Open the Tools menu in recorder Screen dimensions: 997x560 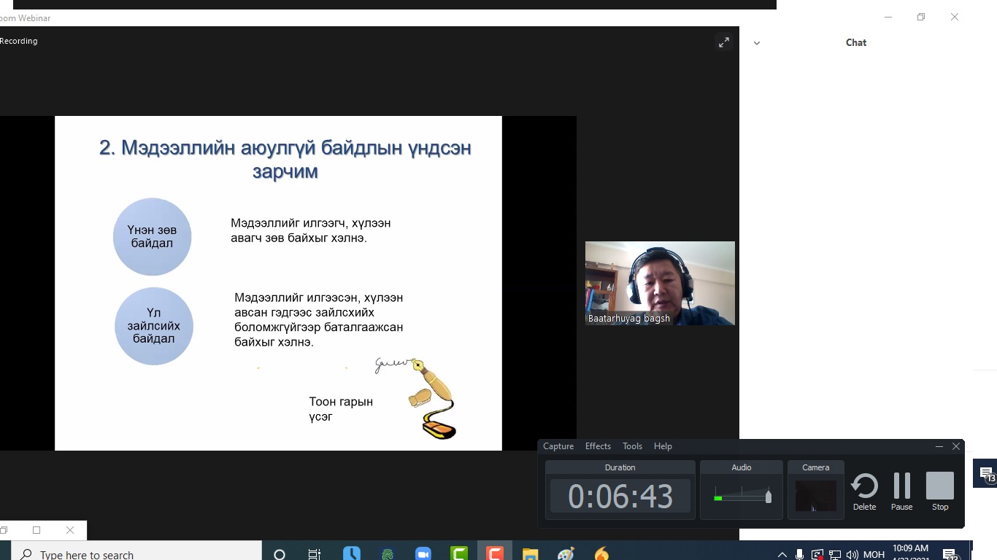[632, 446]
